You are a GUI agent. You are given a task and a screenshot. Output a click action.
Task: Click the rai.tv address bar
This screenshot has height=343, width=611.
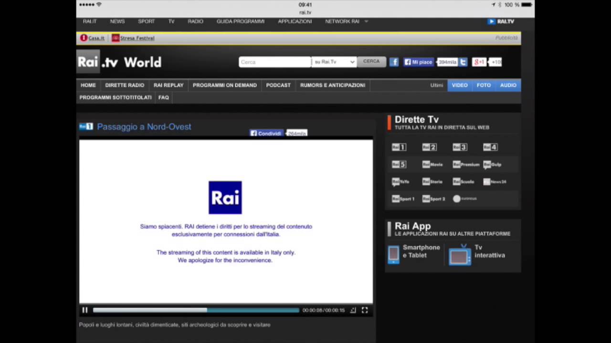pyautogui.click(x=305, y=13)
